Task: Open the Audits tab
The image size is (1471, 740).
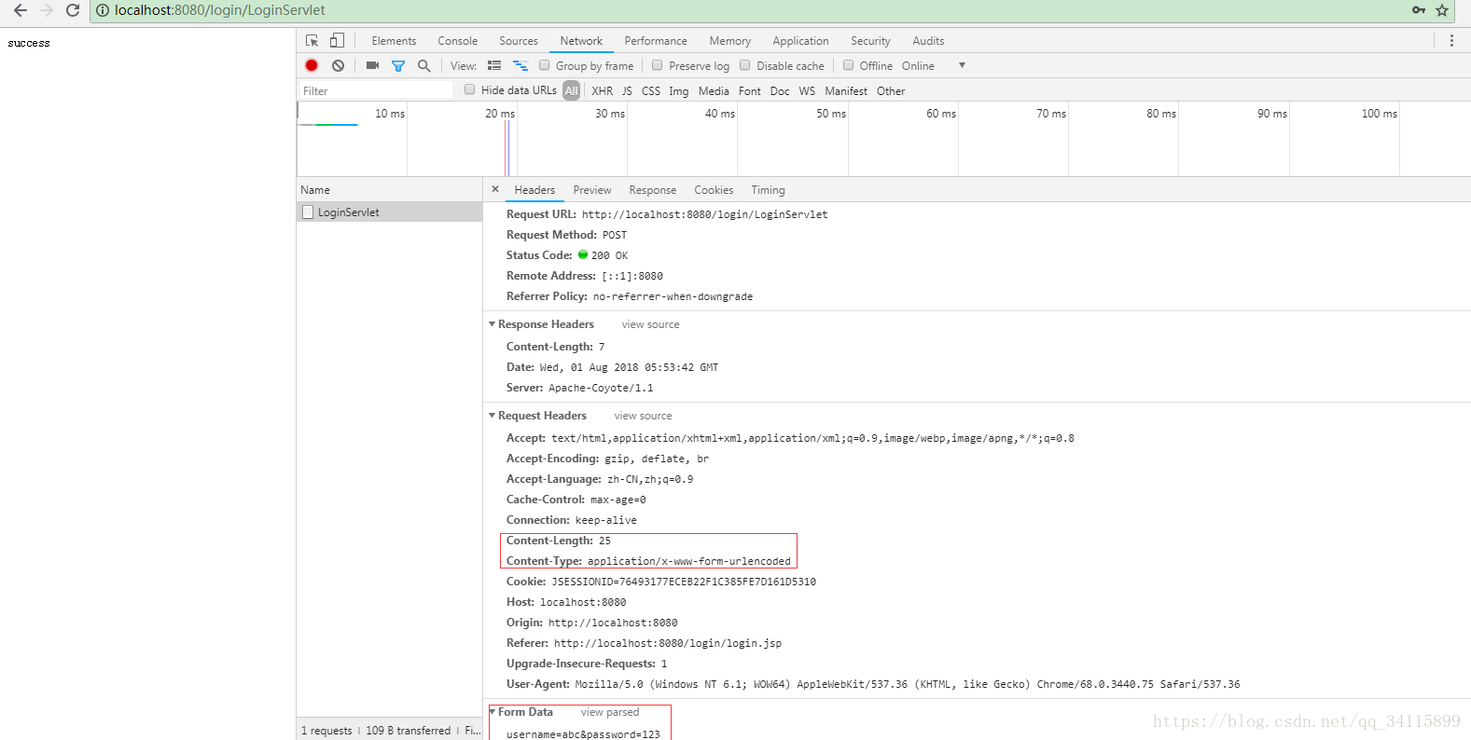Action: coord(928,41)
